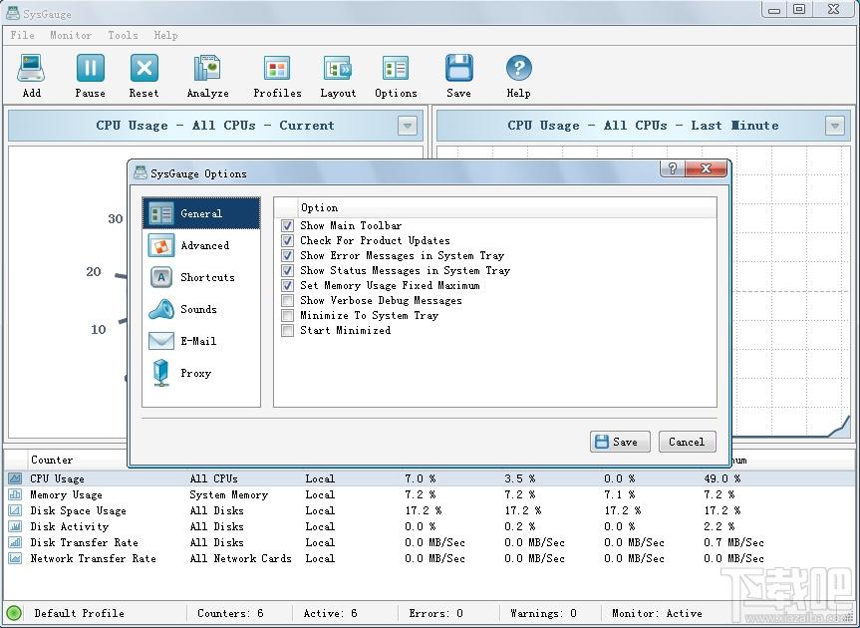This screenshot has height=628, width=860.
Task: Open the Analyze tool icon
Action: tap(207, 69)
